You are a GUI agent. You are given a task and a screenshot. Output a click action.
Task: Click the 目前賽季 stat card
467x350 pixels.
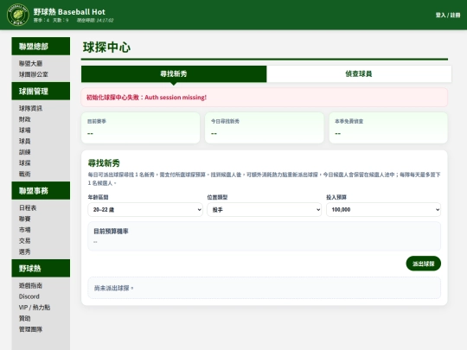[141, 128]
